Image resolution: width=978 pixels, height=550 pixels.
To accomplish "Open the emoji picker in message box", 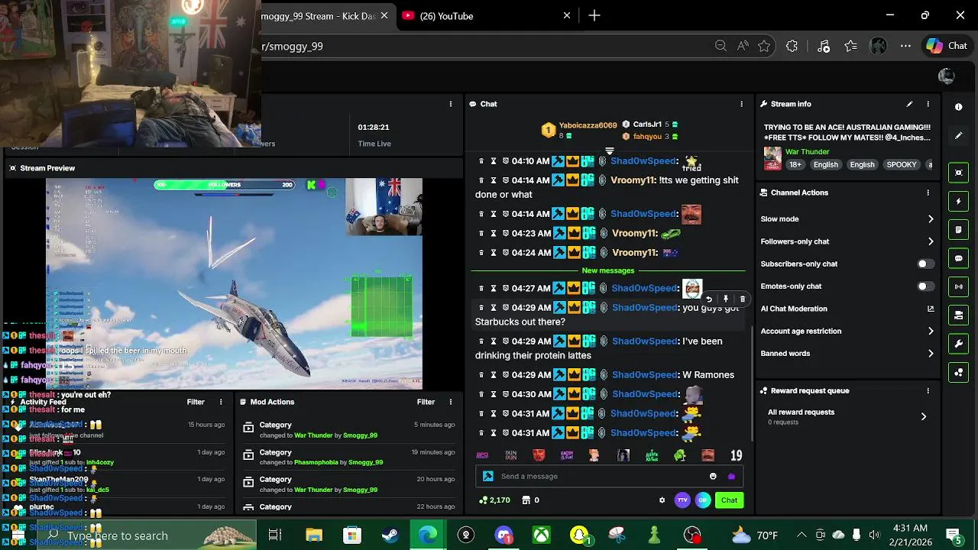I will pyautogui.click(x=713, y=476).
